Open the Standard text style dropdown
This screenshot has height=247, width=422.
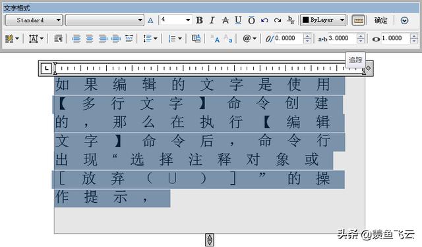tap(34, 20)
